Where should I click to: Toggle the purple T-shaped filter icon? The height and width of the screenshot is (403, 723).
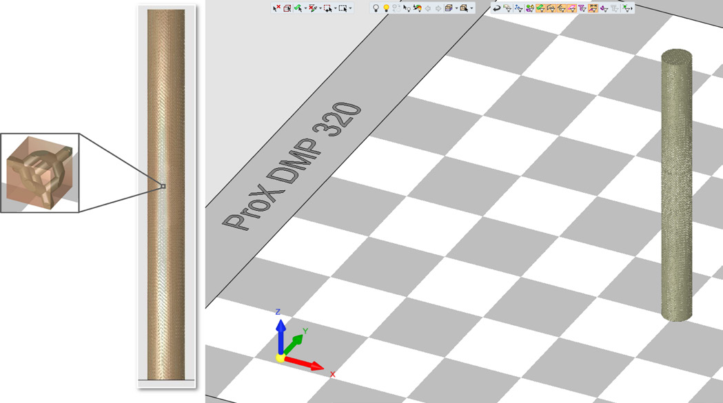pyautogui.click(x=583, y=8)
